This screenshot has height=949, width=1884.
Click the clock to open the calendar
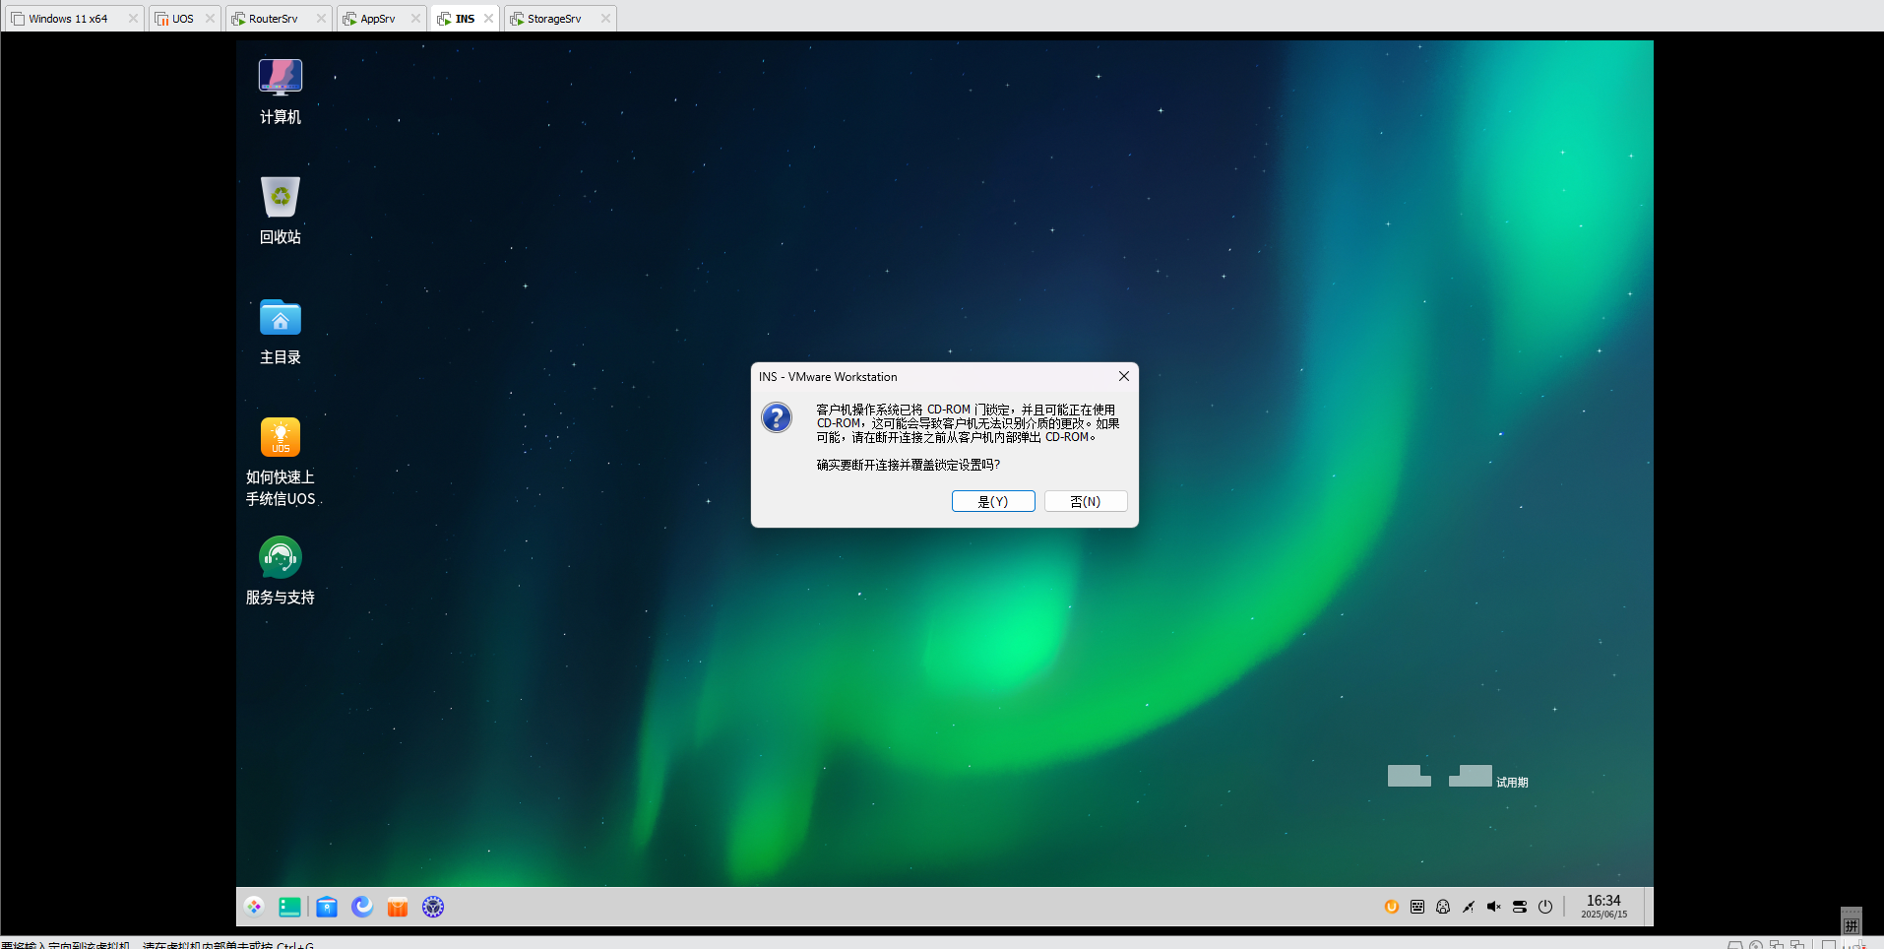1604,906
